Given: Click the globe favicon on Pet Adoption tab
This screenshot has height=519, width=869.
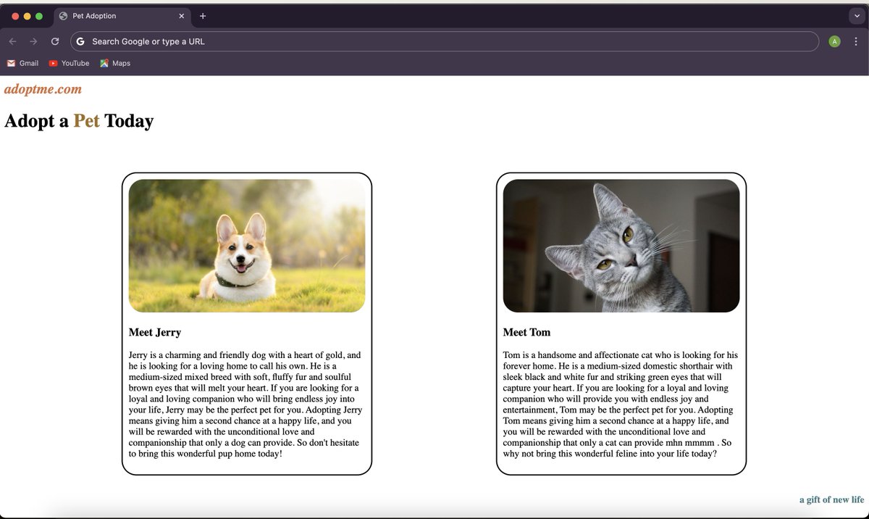Looking at the screenshot, I should point(63,16).
